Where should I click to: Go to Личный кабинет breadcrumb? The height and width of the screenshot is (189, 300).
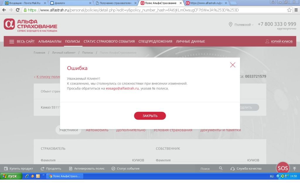[x=64, y=53]
